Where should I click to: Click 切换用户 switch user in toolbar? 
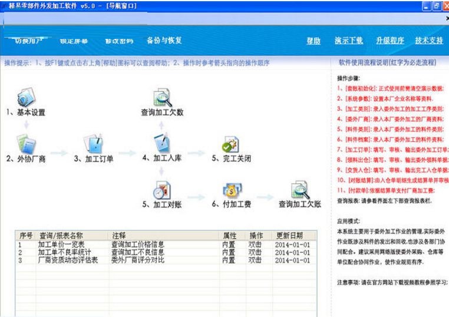pyautogui.click(x=28, y=41)
